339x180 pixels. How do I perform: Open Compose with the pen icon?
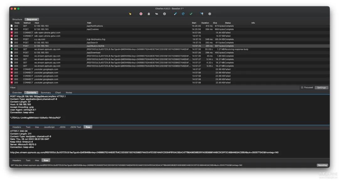coord(175,14)
